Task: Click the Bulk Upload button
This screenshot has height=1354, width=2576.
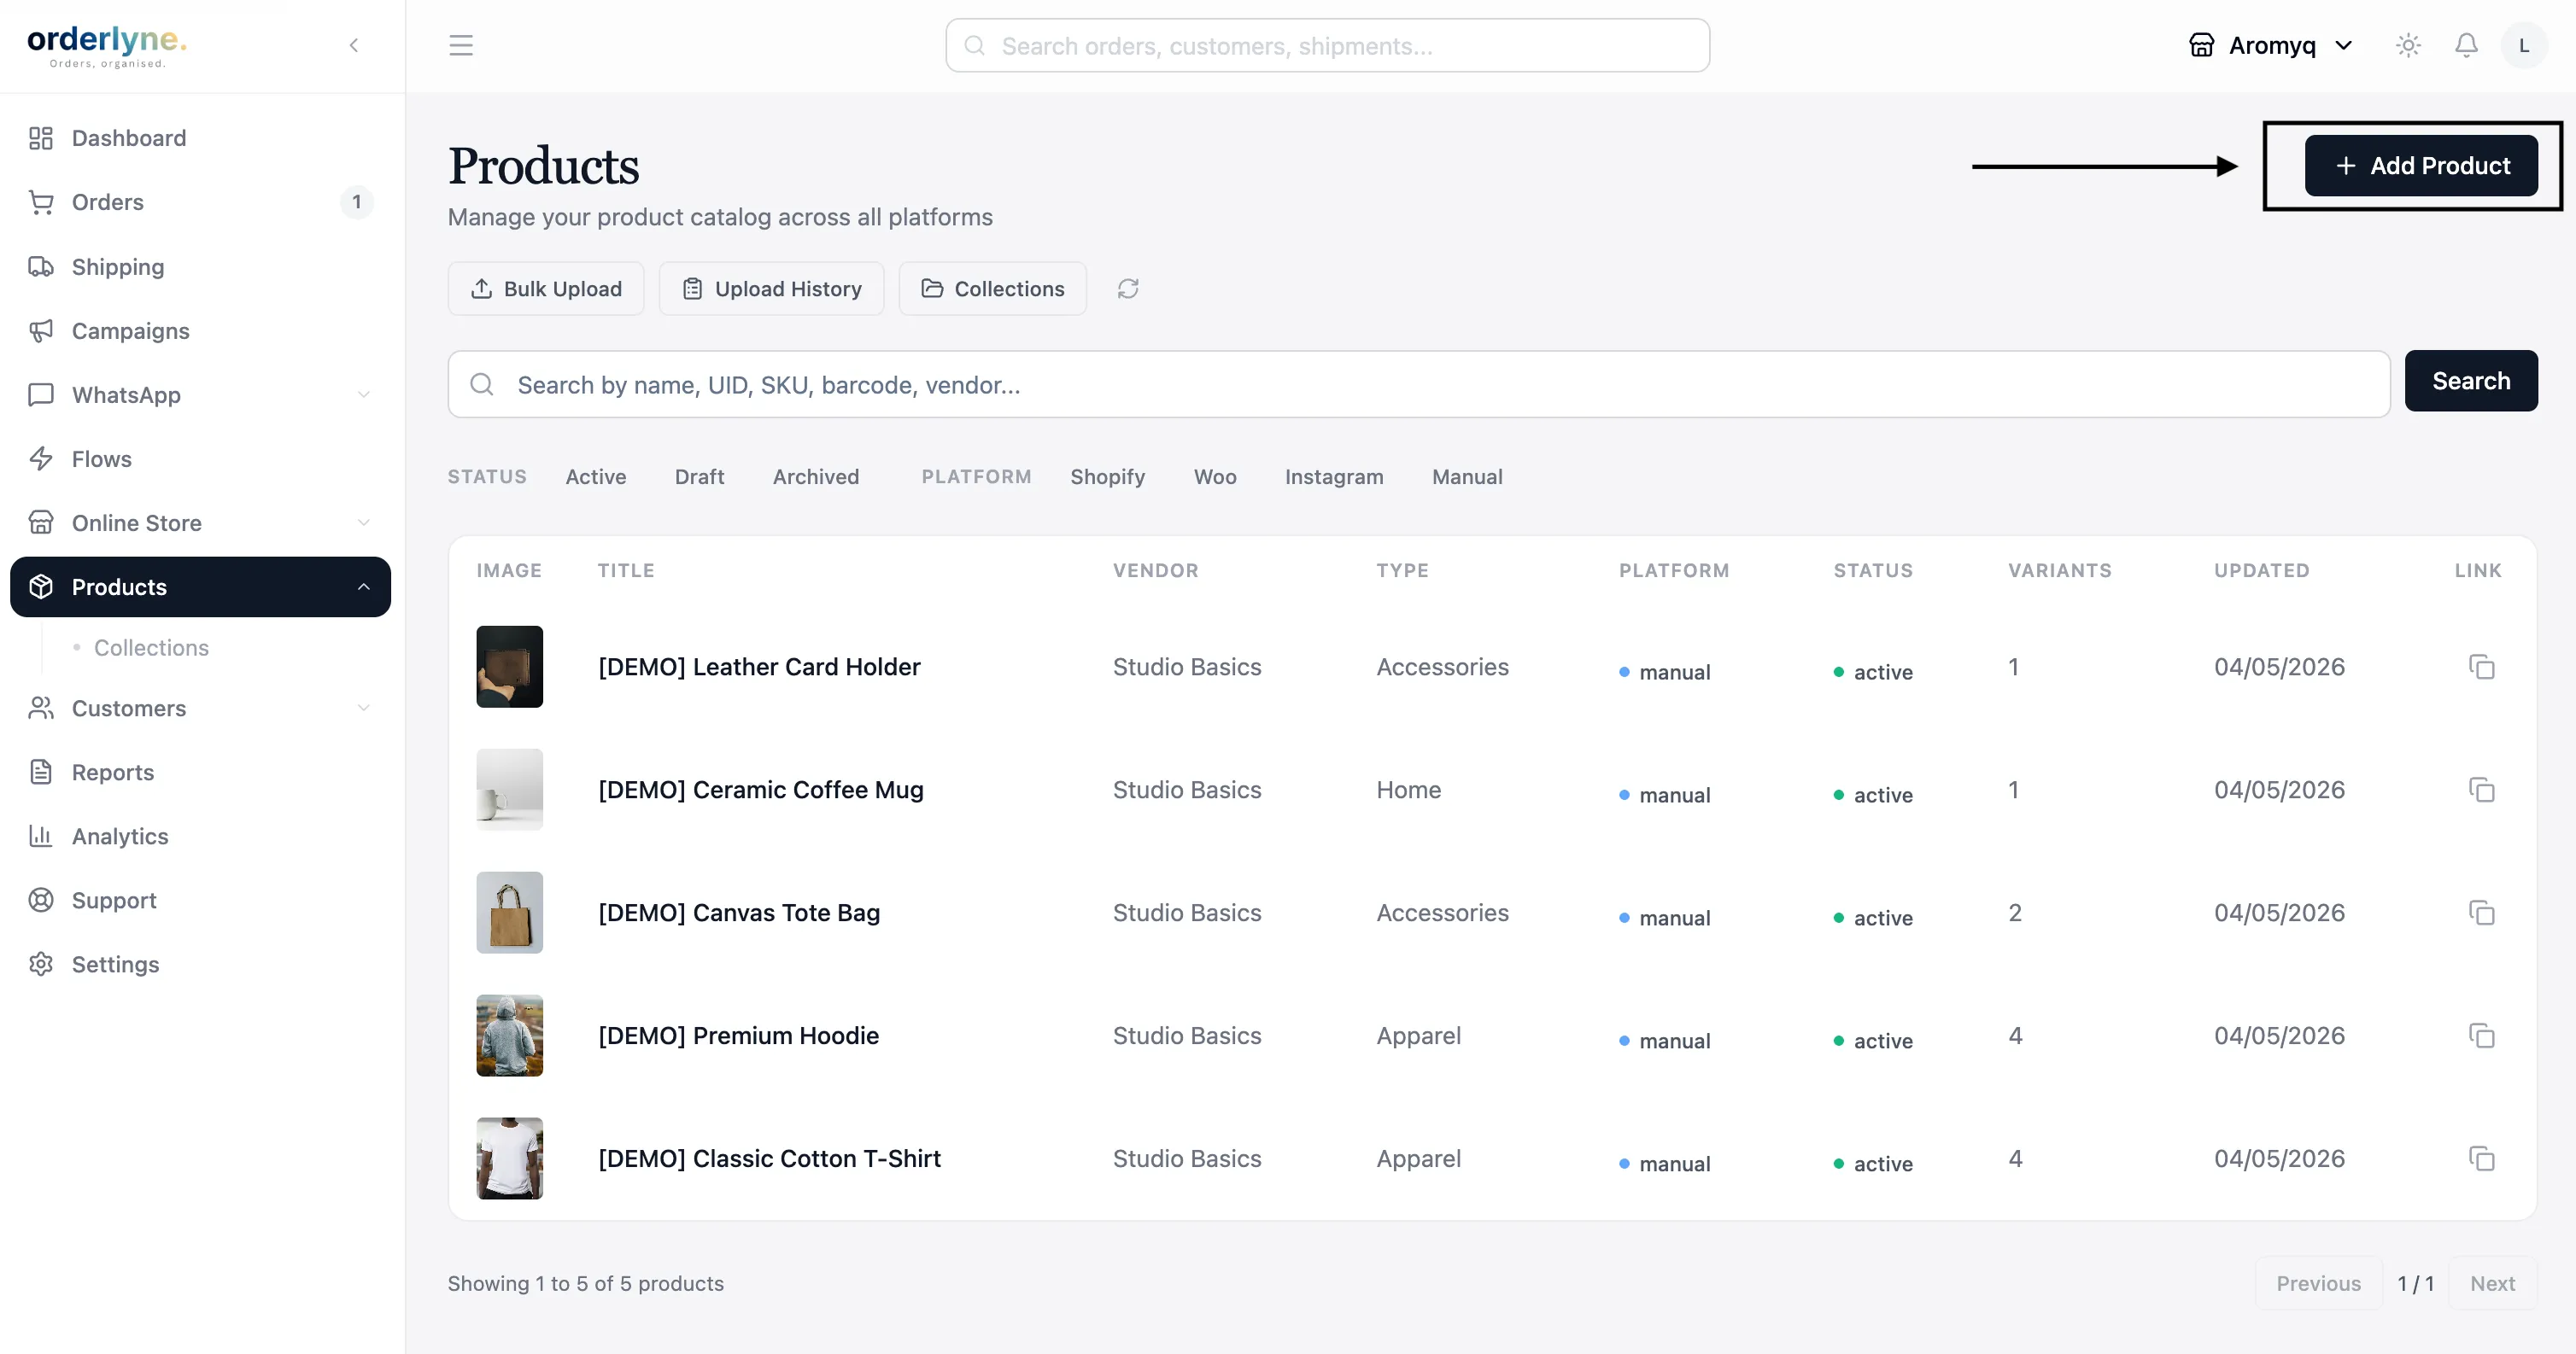Action: [x=546, y=289]
